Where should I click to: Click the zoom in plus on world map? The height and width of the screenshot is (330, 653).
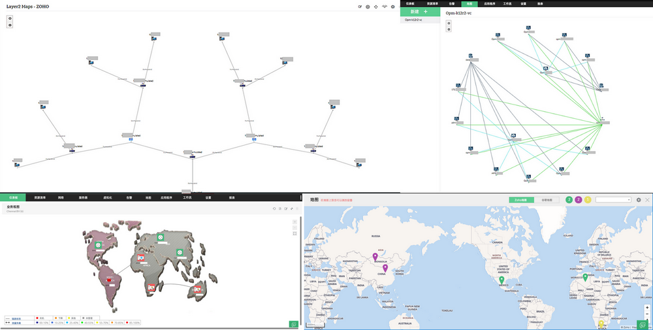coord(646,307)
